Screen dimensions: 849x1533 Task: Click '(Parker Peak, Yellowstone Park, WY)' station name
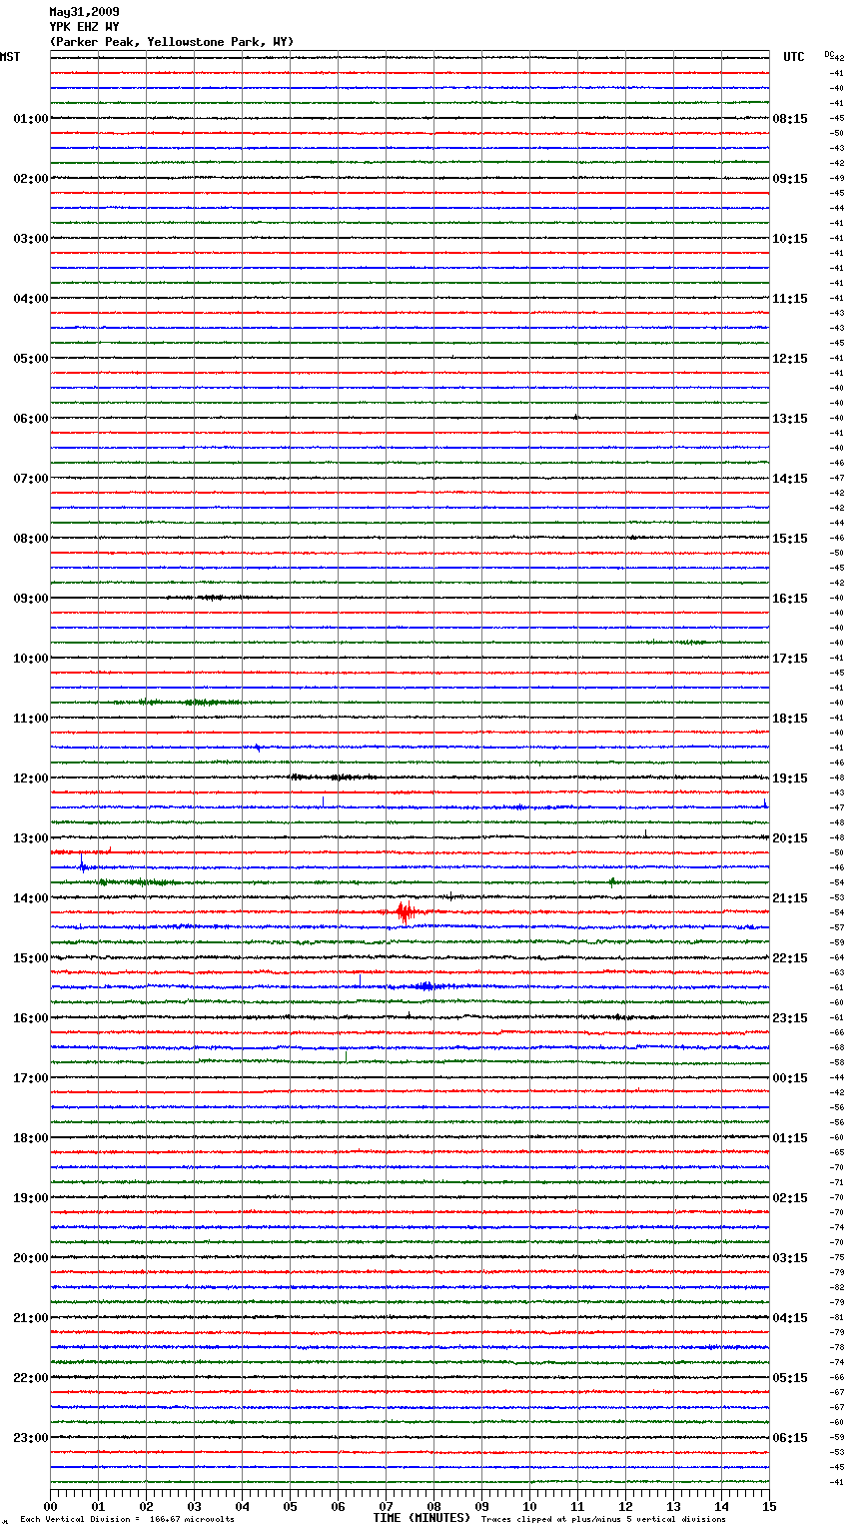pyautogui.click(x=172, y=42)
